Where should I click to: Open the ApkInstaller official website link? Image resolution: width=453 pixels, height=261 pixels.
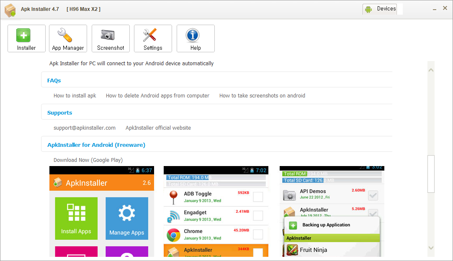click(x=158, y=128)
